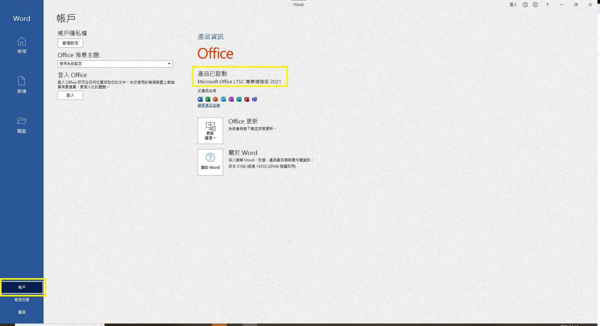Send a frown via sad face icon
Viewport: 600px width, 326px height.
(535, 5)
